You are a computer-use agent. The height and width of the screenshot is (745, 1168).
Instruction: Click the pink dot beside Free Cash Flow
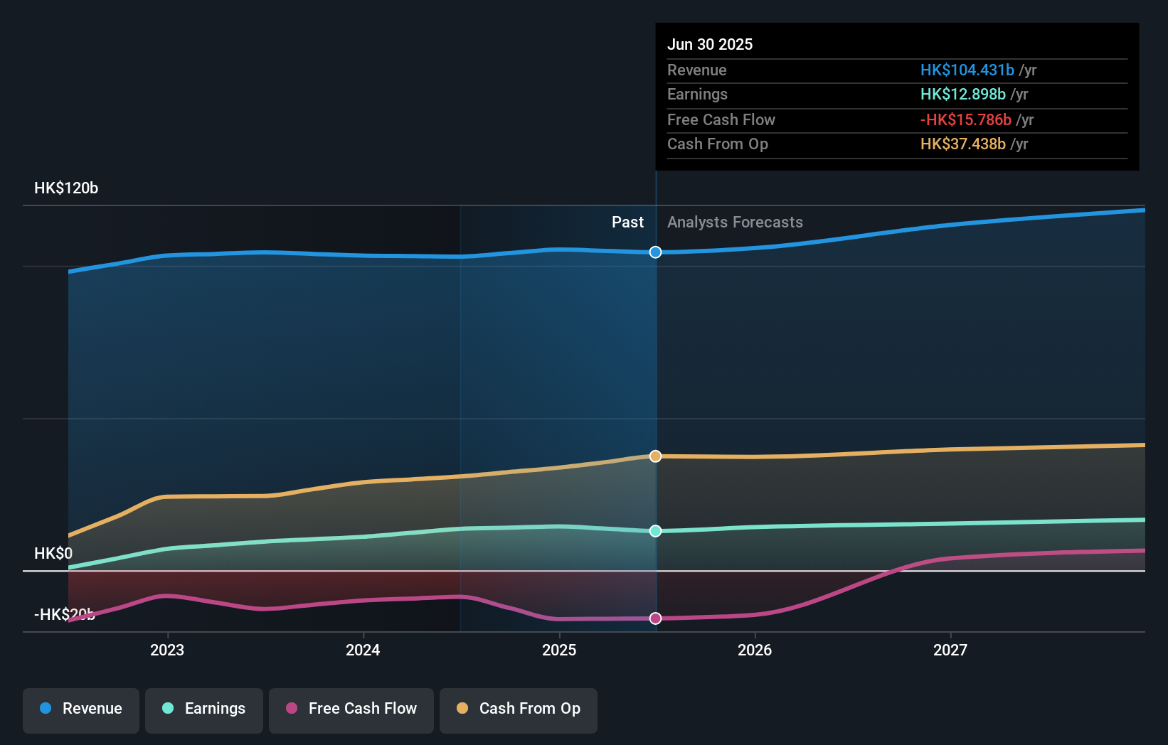point(290,708)
